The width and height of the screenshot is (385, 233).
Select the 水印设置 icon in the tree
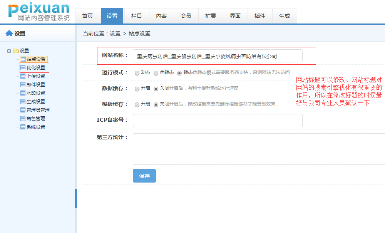click(x=23, y=93)
